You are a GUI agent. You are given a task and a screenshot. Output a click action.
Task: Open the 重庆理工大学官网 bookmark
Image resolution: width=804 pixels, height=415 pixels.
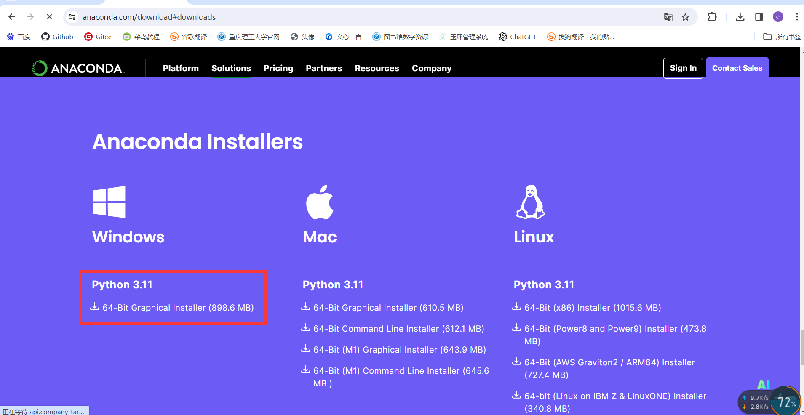pos(248,37)
